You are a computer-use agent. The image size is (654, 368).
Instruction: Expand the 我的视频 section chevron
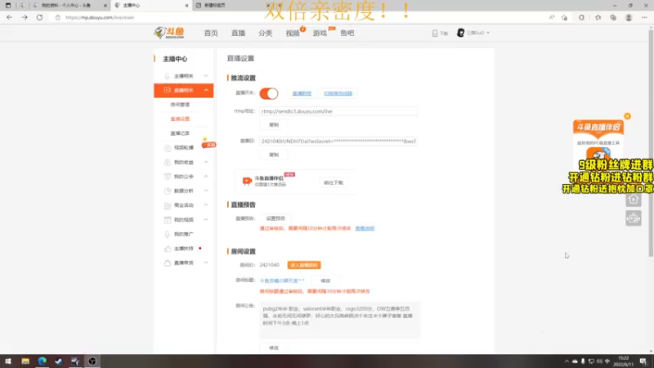pyautogui.click(x=206, y=220)
